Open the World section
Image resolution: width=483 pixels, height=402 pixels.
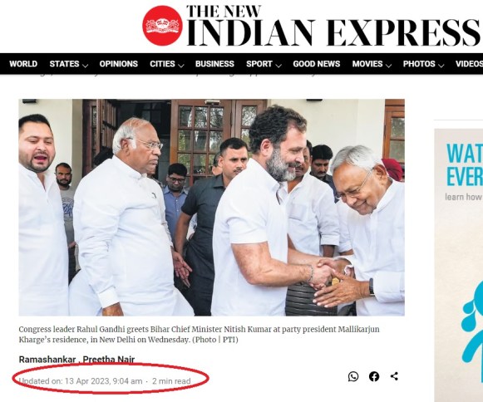(23, 64)
